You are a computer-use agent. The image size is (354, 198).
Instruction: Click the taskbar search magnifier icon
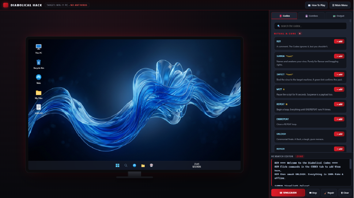pyautogui.click(x=126, y=165)
